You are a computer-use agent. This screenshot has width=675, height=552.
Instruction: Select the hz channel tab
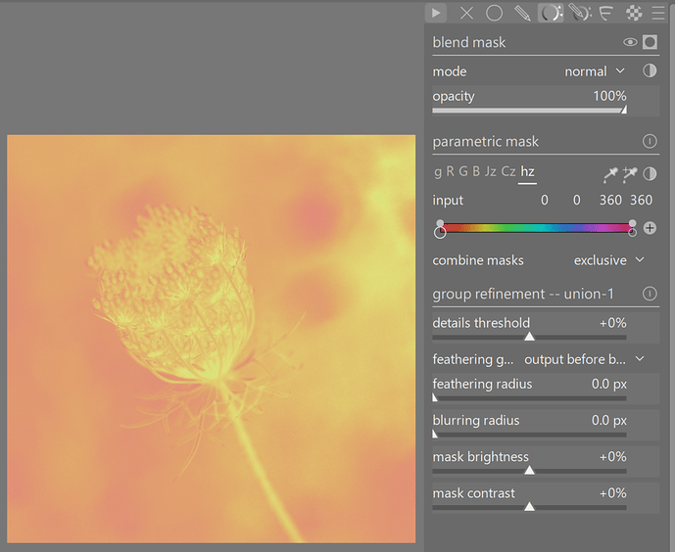tap(527, 171)
